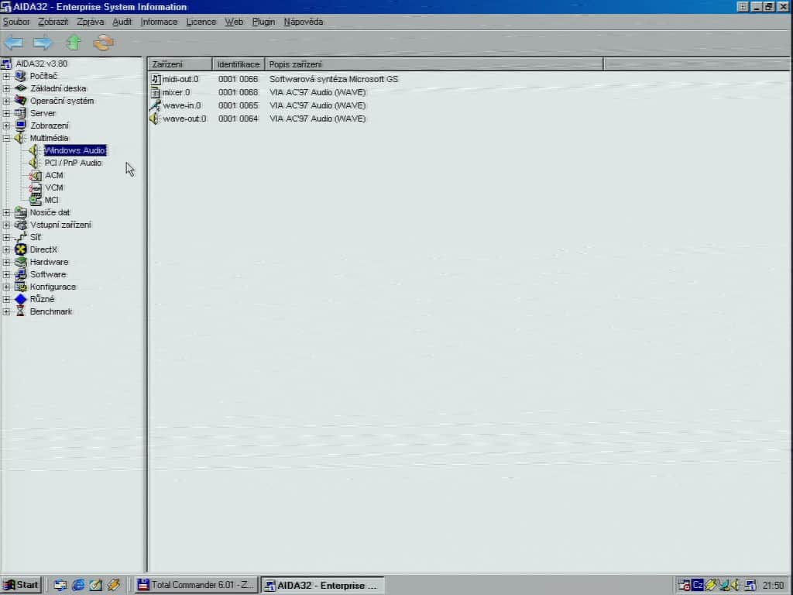The height and width of the screenshot is (595, 793).
Task: Go up a level with the green arrow
Action: 74,43
